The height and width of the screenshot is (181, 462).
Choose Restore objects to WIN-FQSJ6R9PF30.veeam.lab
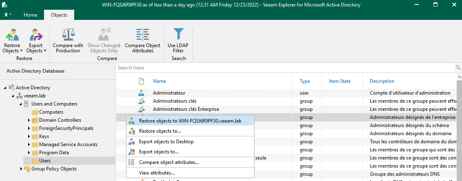click(x=190, y=121)
